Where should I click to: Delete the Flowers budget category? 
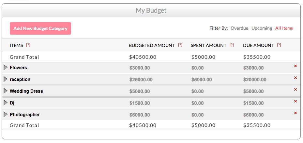pos(295,66)
